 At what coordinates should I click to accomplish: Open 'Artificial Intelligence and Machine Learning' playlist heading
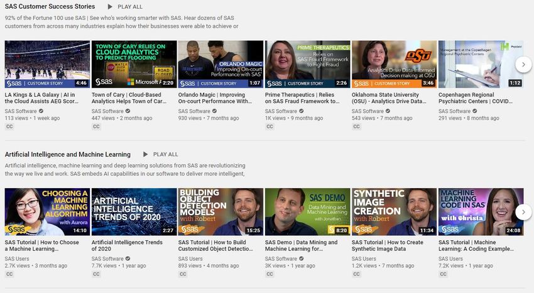click(67, 154)
